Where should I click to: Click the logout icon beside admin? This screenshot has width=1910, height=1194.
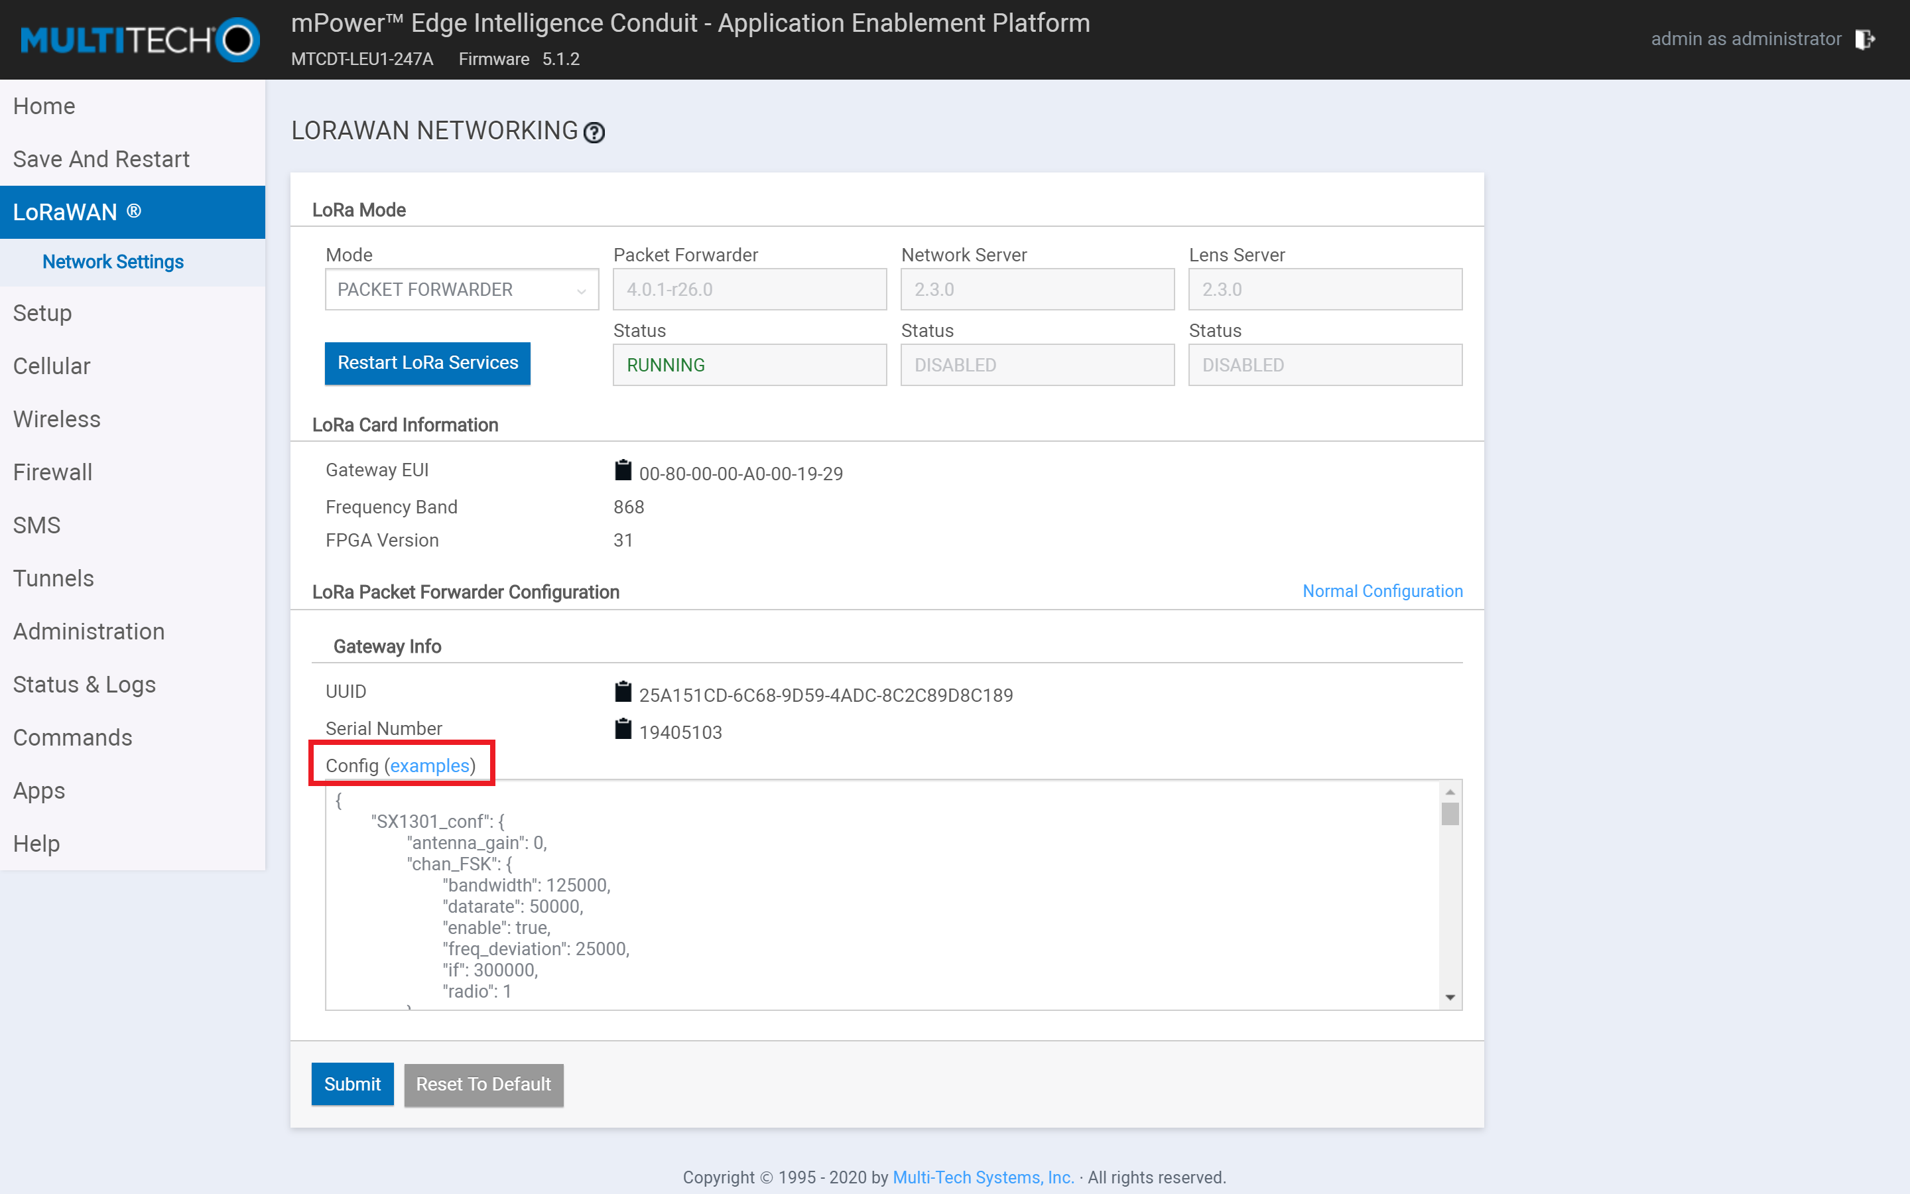coord(1865,40)
